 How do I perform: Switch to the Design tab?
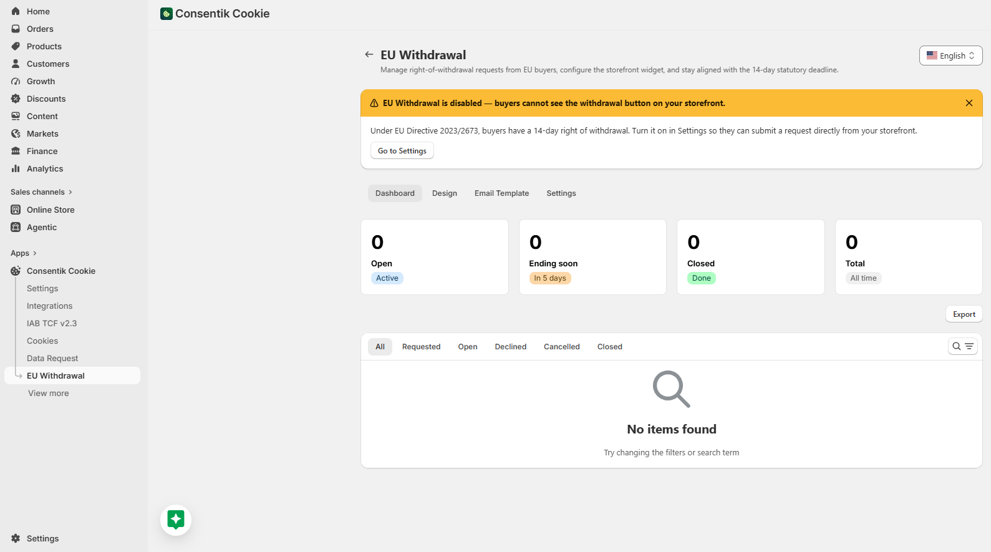(x=445, y=193)
